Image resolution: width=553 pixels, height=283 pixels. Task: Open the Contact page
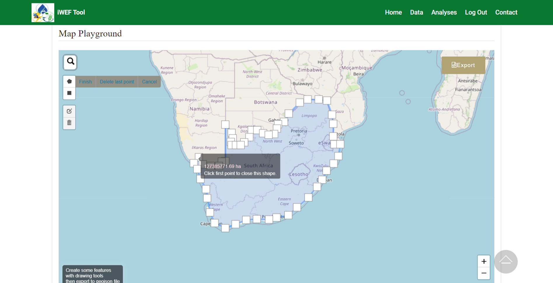pyautogui.click(x=506, y=12)
